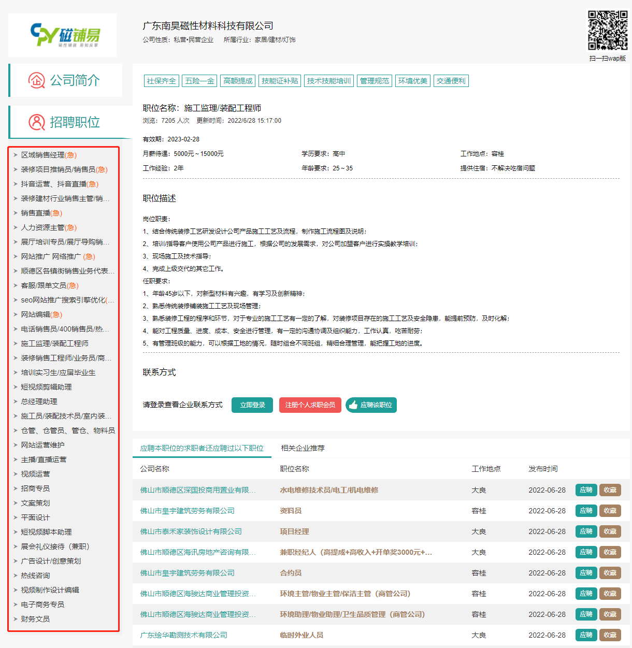Viewport: 632px width, 648px height.
Task: Click the 磁铺易 site logo
Action: 64,35
